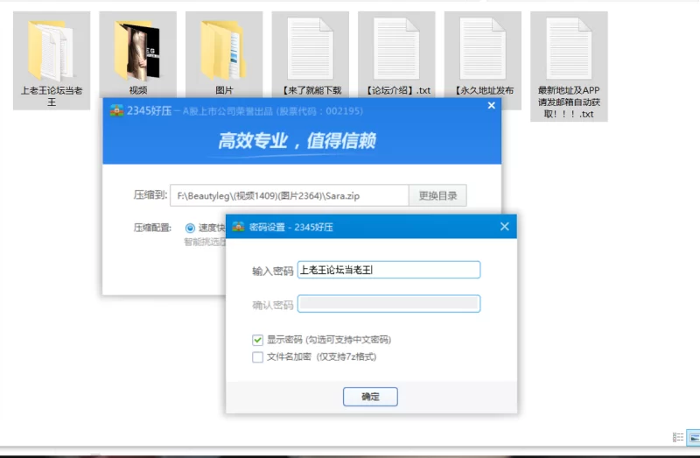The height and width of the screenshot is (458, 700).
Task: Close the 2345好压 compression window
Action: pos(492,105)
